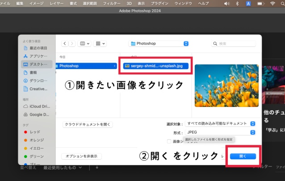Image resolution: width=285 pixels, height=181 pixels.
Task: Open 最近使用したもの sort dropdown in Photoshop home
Action: [63, 168]
